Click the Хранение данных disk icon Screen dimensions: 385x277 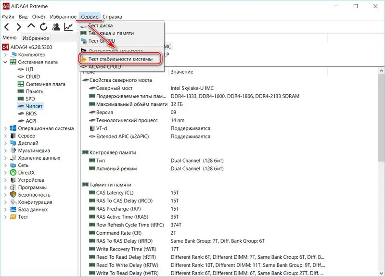13,158
